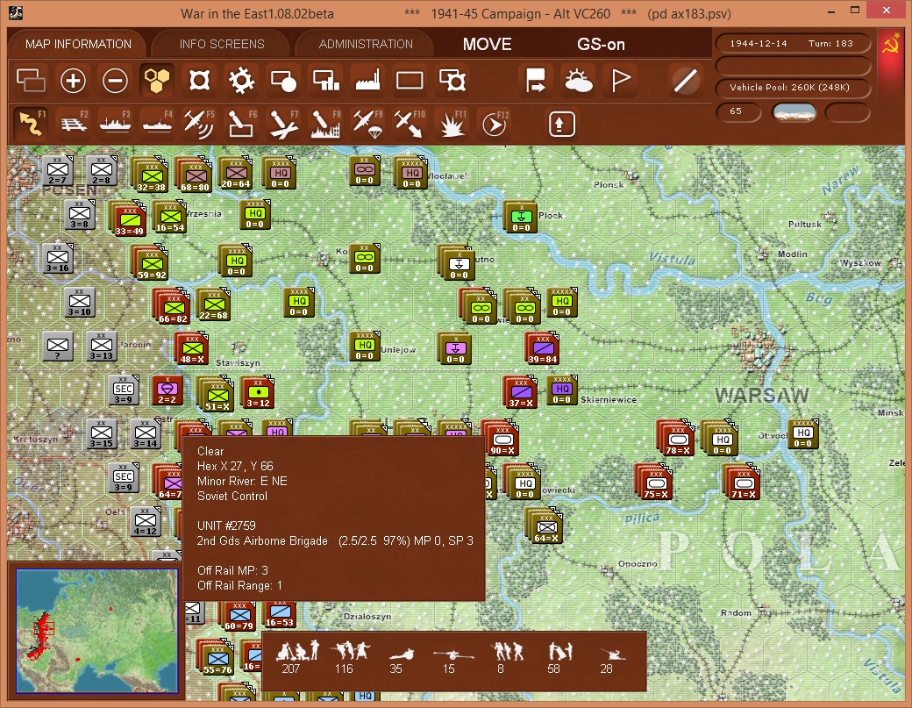Open the ADMINISTRATION tab
This screenshot has height=708, width=912.
(366, 44)
